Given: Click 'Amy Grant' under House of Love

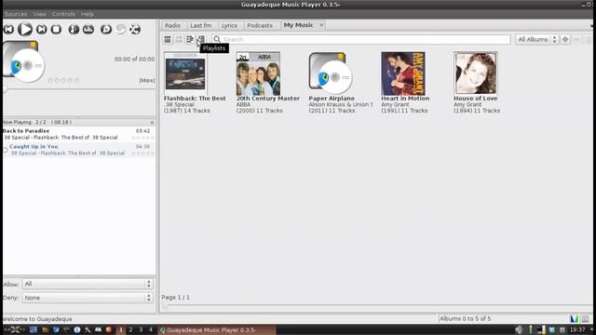Looking at the screenshot, I should click(x=467, y=104).
